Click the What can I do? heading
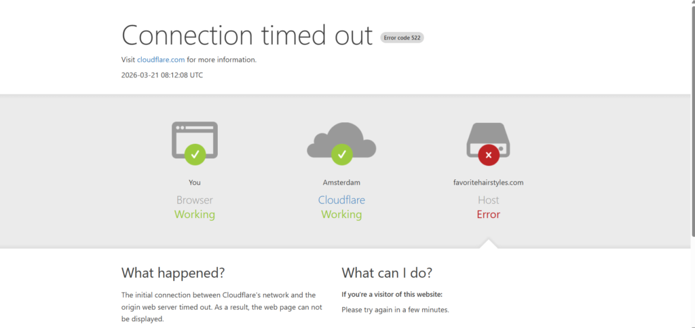This screenshot has height=328, width=695. click(387, 273)
